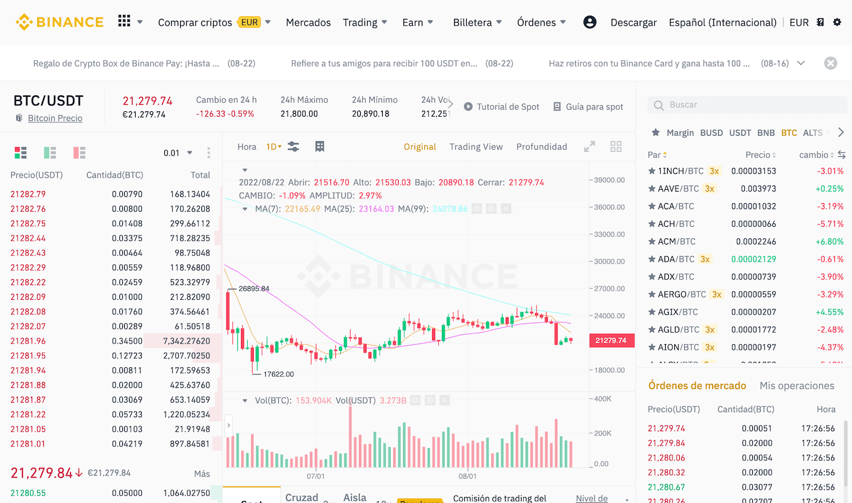852x503 pixels.
Task: Switch change column with swap arrows icon
Action: 842,154
